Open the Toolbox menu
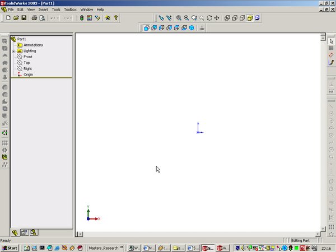The height and width of the screenshot is (252, 336). tap(70, 10)
